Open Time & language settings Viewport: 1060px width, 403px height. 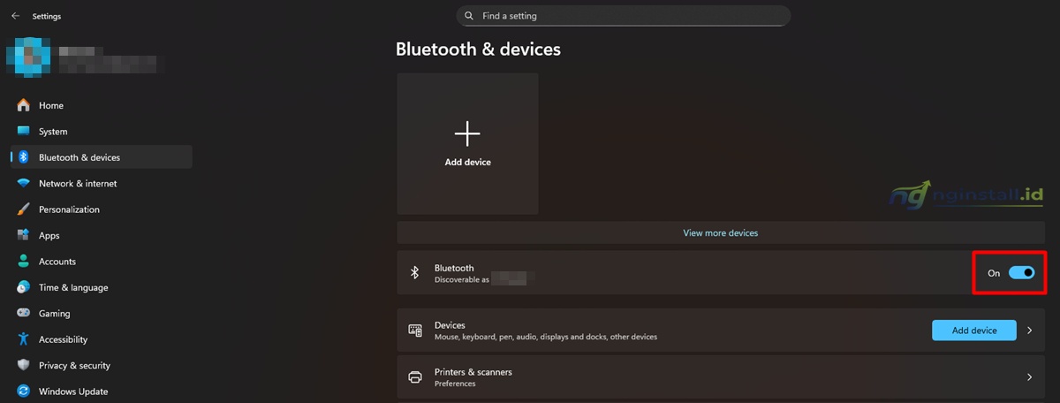pyautogui.click(x=101, y=287)
